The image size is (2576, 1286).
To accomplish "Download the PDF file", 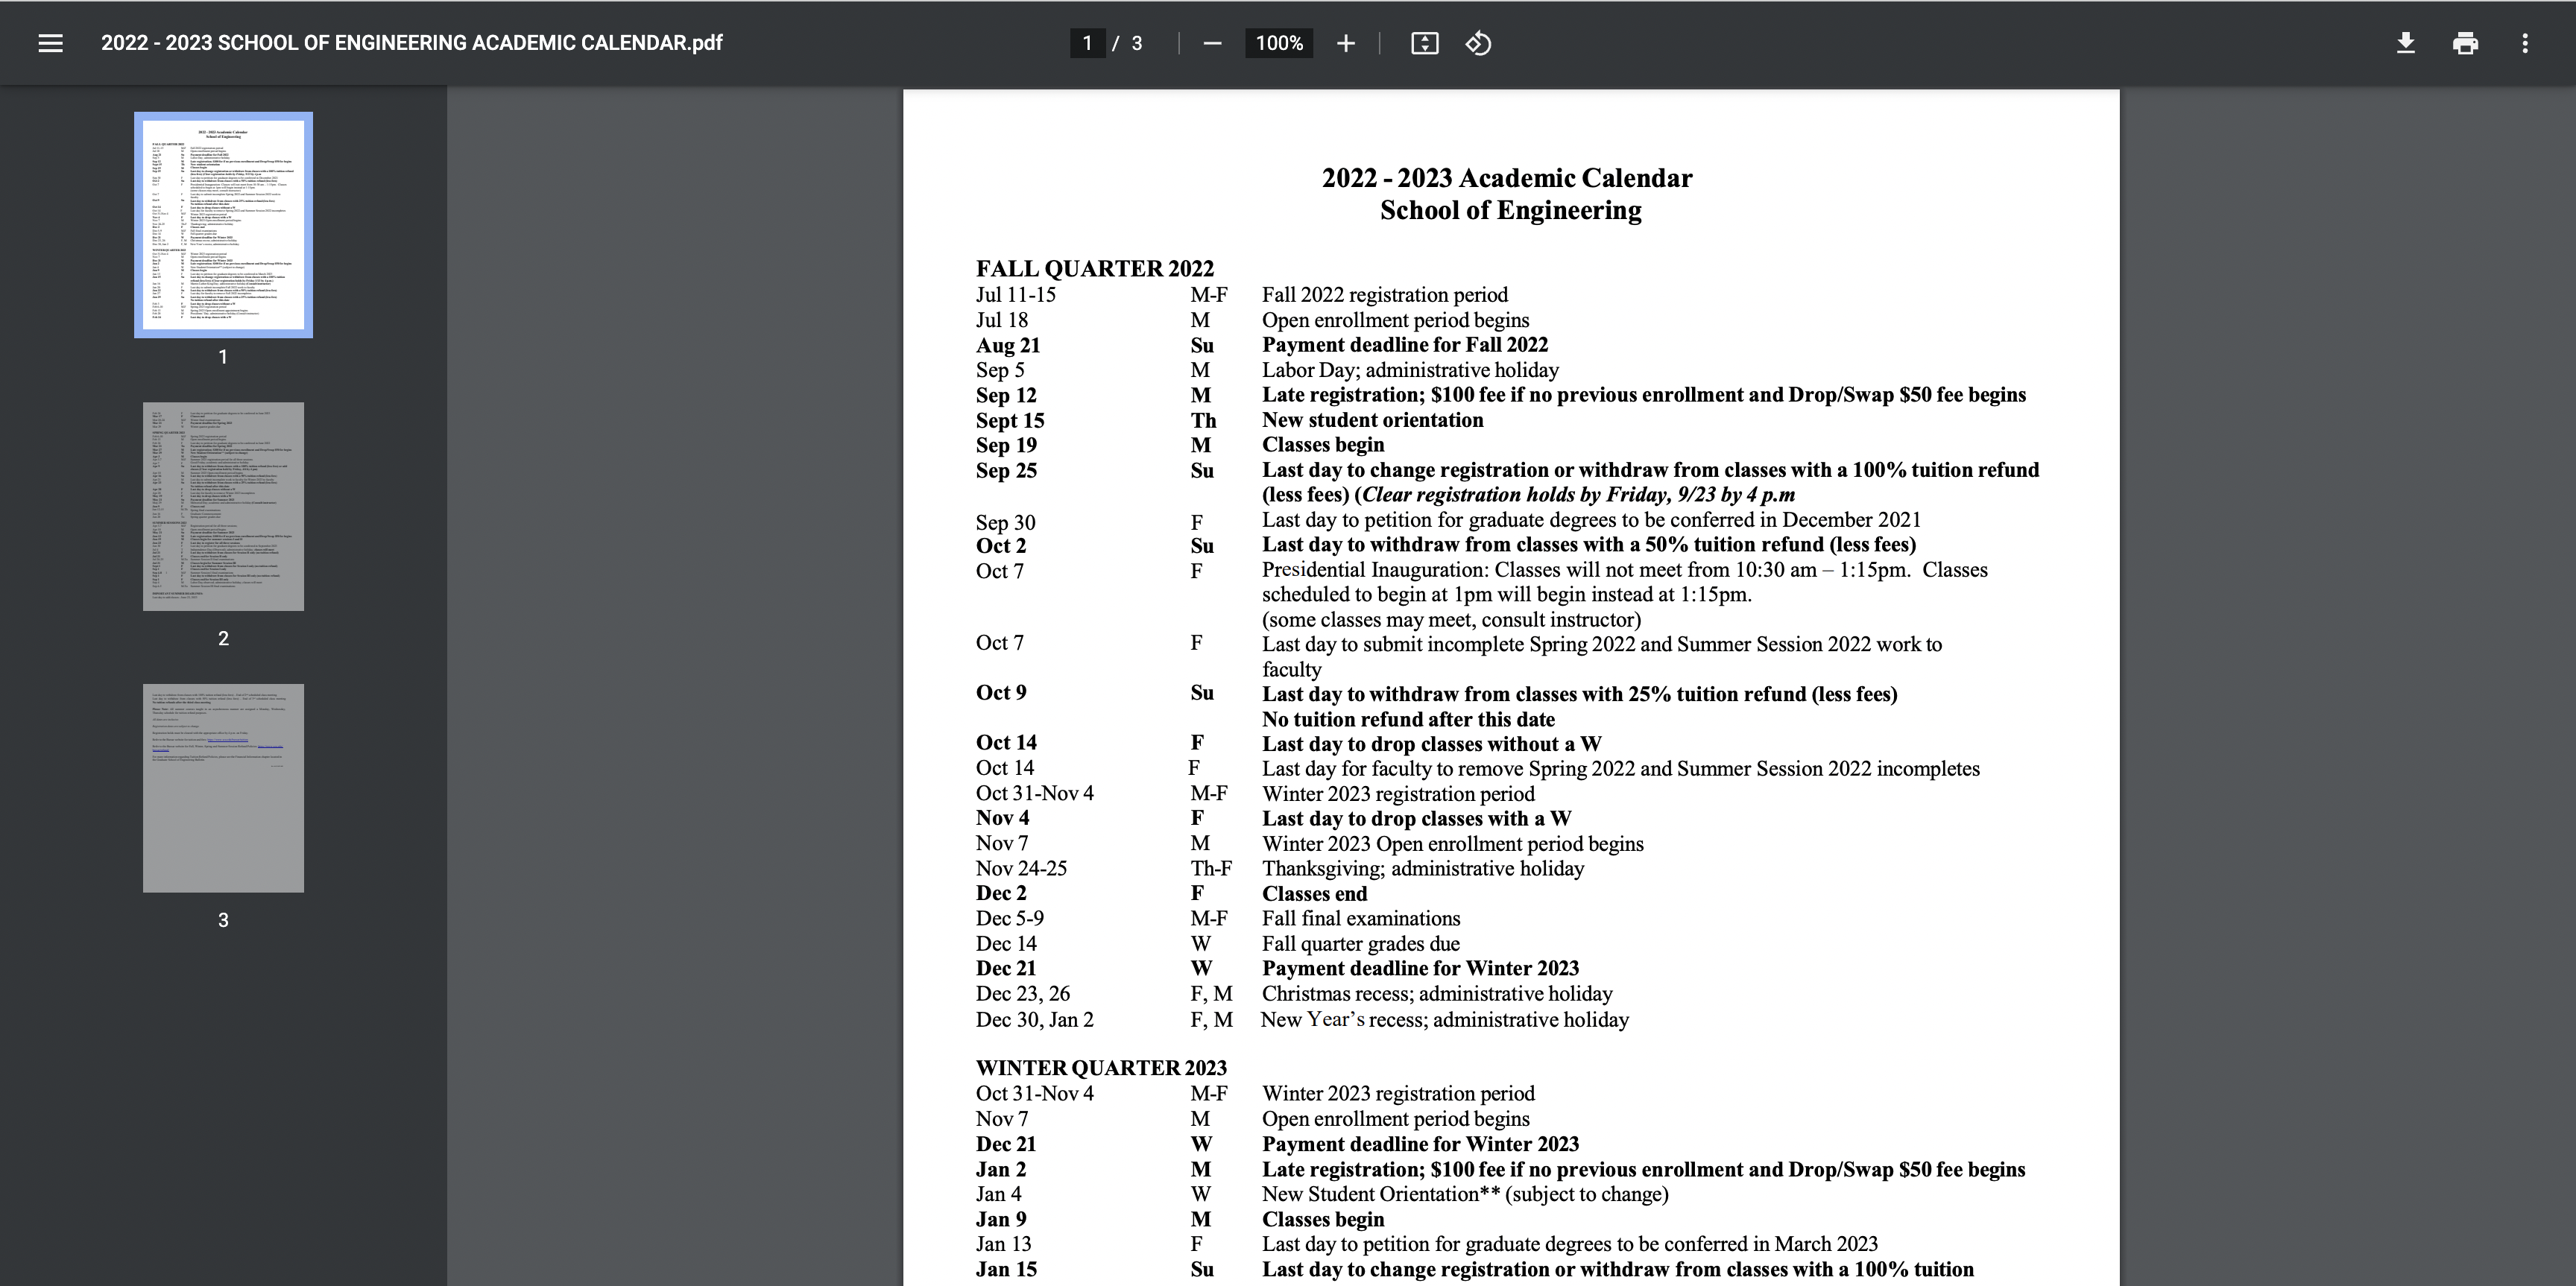I will click(x=2406, y=43).
